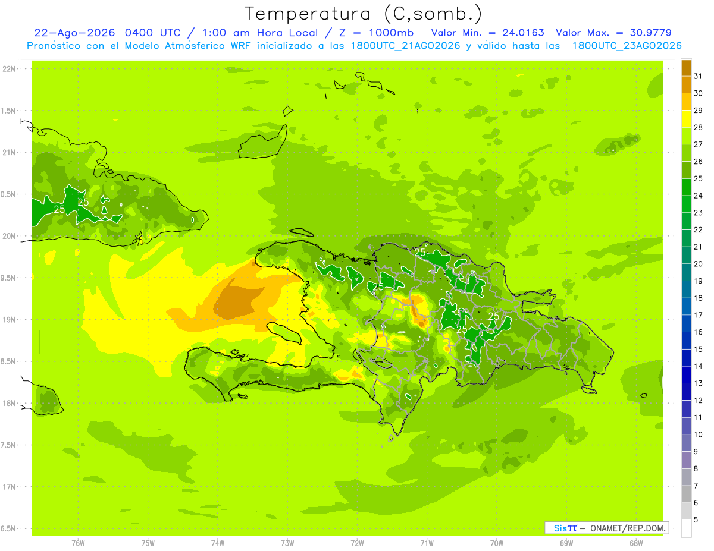
Task: Click the "74W" longitude axis label
Action: [x=218, y=543]
